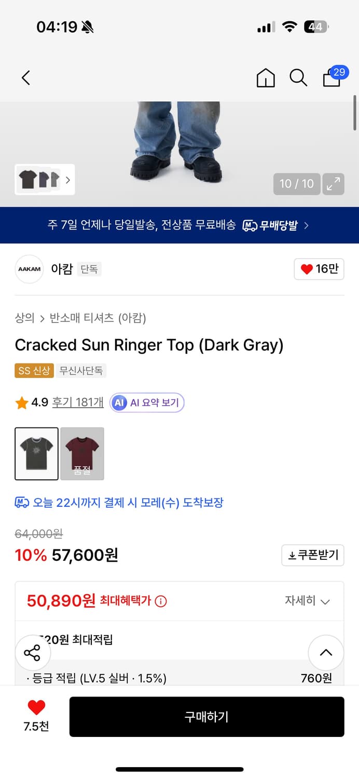
Task: Open the shopping cart showing 29 items
Action: (x=331, y=79)
